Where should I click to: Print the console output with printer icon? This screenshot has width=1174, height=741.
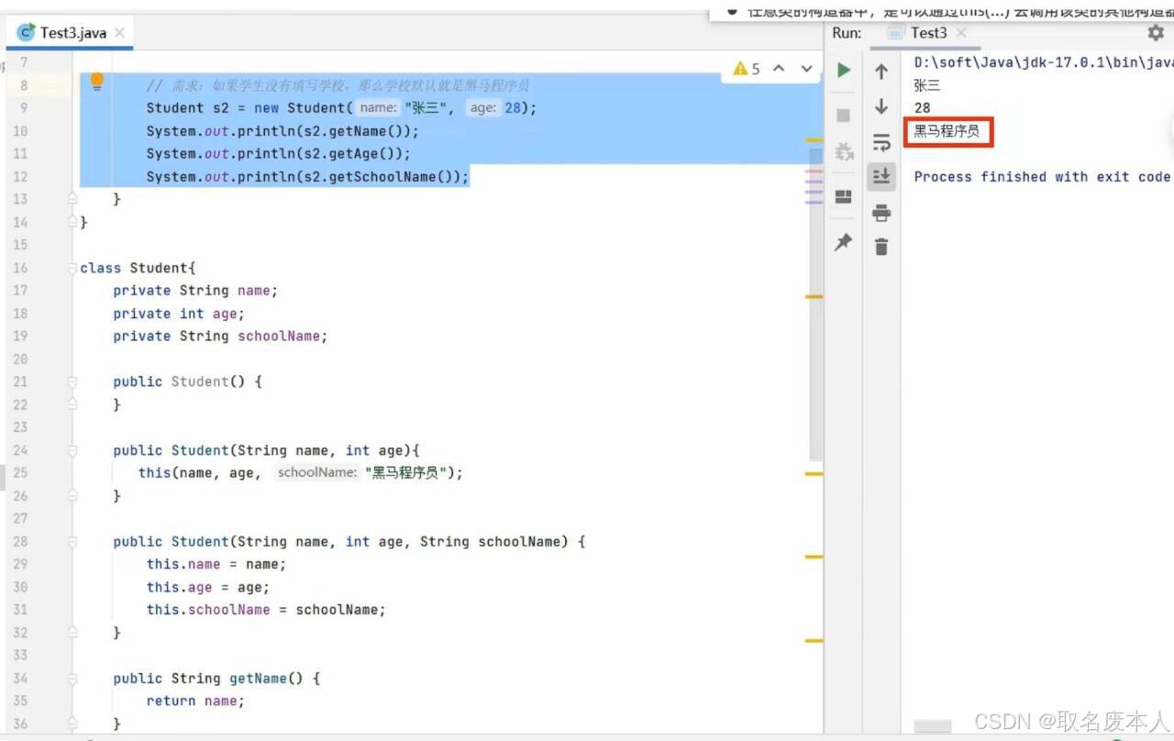(881, 213)
